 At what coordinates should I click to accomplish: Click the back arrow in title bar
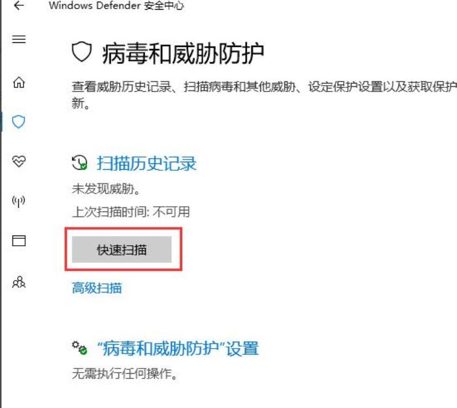click(19, 5)
